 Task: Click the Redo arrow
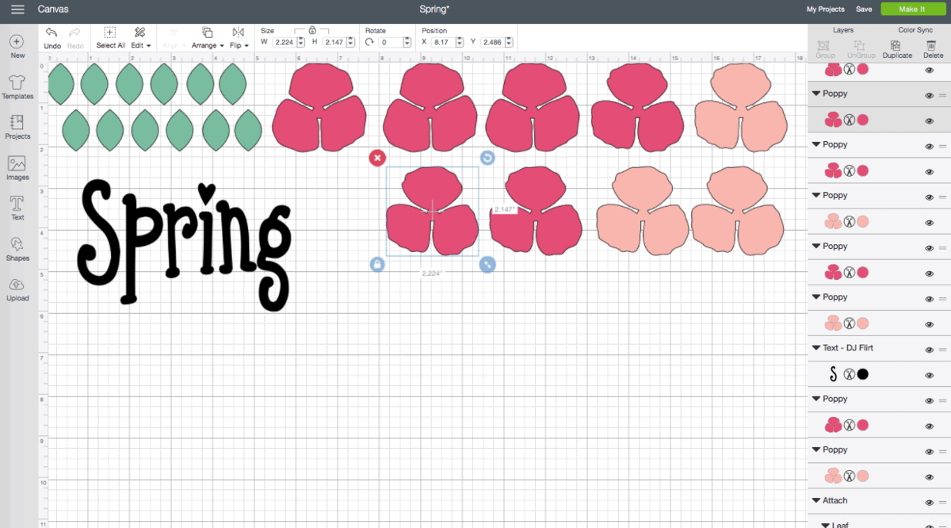tap(75, 33)
